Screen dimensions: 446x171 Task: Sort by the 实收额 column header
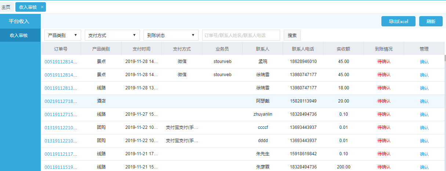pos(343,49)
